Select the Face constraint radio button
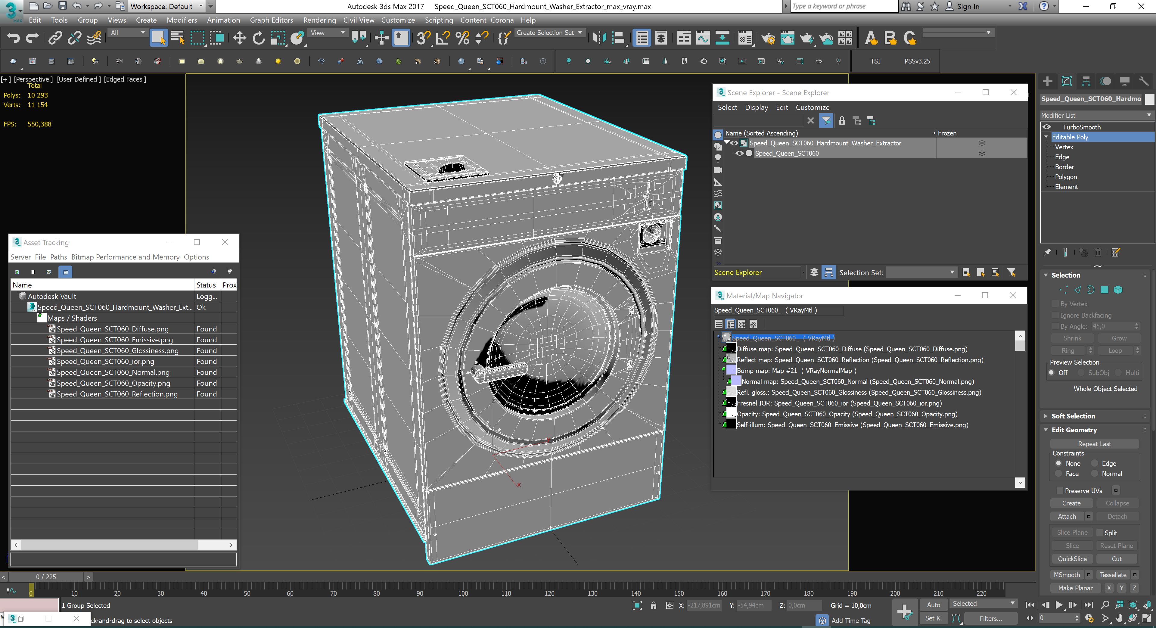The image size is (1156, 628). click(1059, 474)
